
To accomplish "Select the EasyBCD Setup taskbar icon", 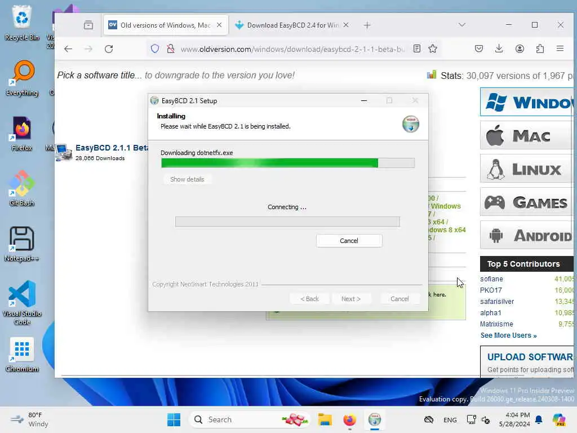I will tap(375, 419).
